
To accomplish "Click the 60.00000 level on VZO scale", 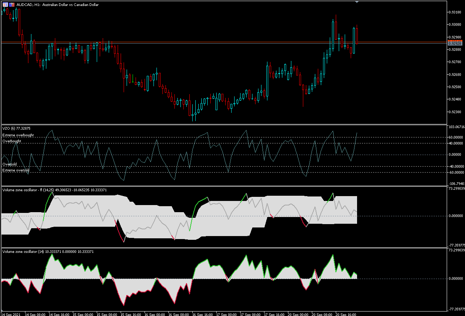I will 456,137.
